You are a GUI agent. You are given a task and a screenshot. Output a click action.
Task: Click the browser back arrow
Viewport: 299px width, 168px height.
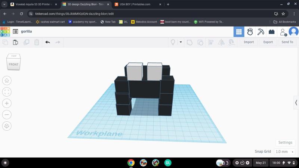pyautogui.click(x=5, y=14)
